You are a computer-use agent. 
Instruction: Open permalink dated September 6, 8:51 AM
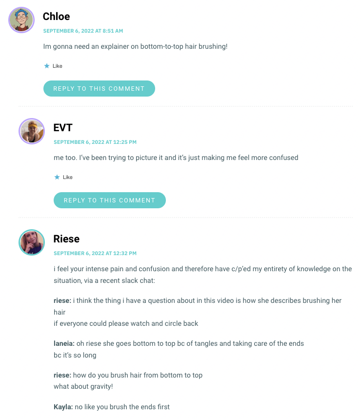[x=83, y=31]
